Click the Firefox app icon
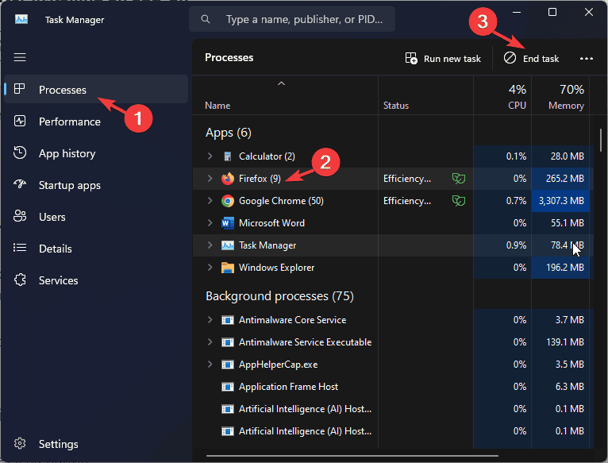Image resolution: width=608 pixels, height=463 pixels. (228, 179)
